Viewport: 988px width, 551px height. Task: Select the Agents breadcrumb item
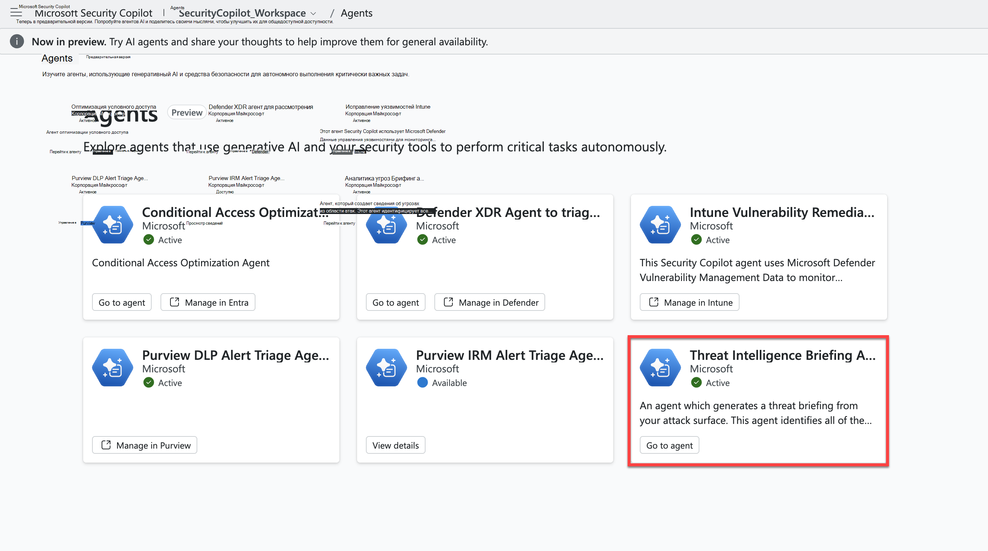pyautogui.click(x=356, y=13)
